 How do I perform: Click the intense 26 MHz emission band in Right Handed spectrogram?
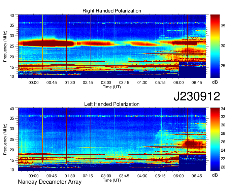pos(48,43)
